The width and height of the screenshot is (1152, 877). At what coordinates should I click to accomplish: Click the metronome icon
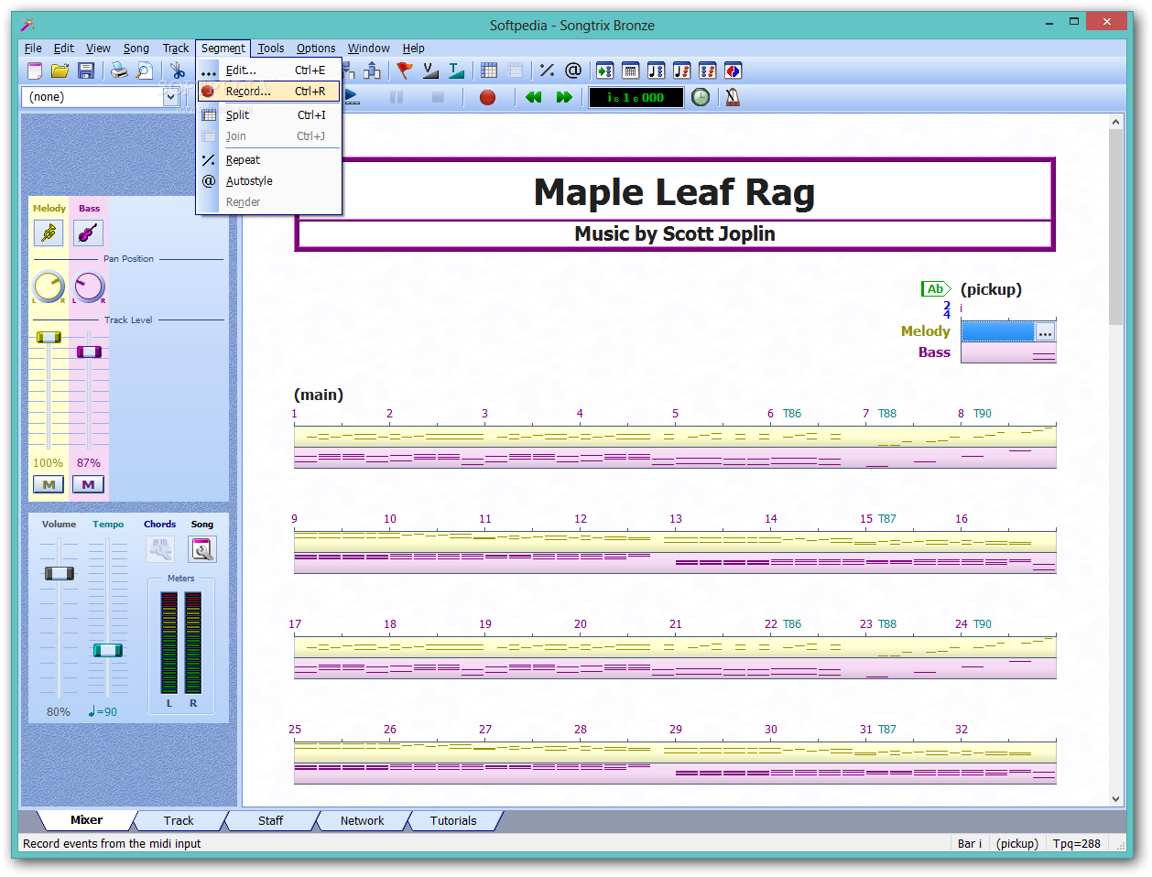tap(733, 97)
